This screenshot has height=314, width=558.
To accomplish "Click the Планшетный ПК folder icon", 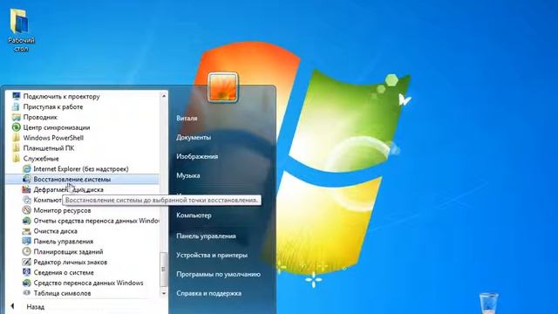I will pos(16,147).
